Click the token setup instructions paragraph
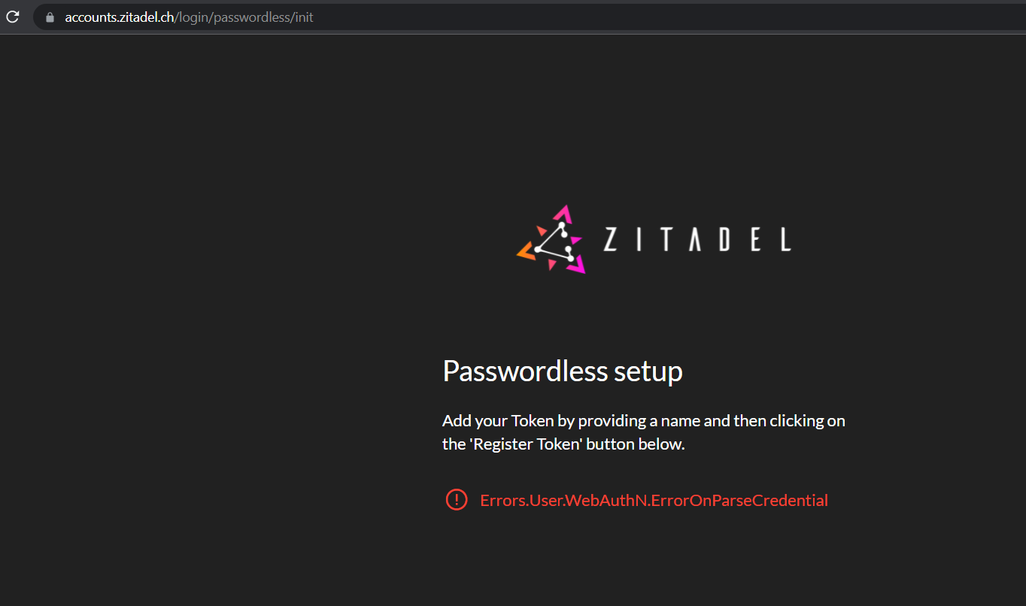This screenshot has width=1026, height=606. [x=643, y=432]
